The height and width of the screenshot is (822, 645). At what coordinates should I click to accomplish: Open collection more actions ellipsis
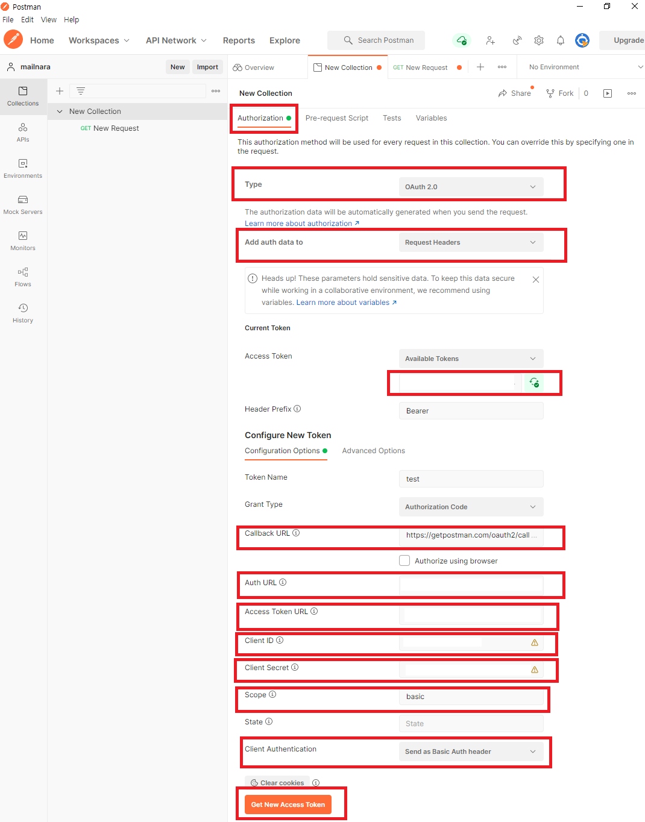pos(632,93)
